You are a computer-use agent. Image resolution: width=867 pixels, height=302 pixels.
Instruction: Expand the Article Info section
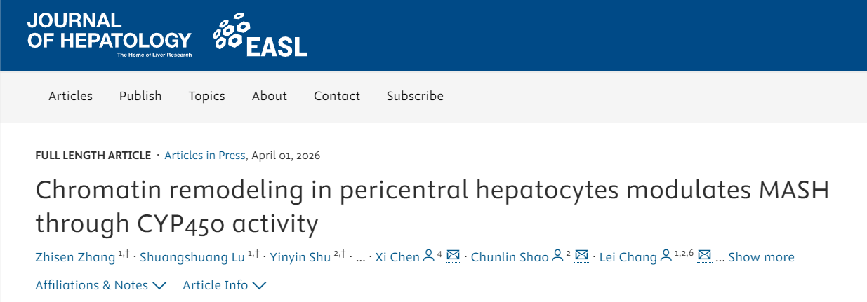[224, 285]
